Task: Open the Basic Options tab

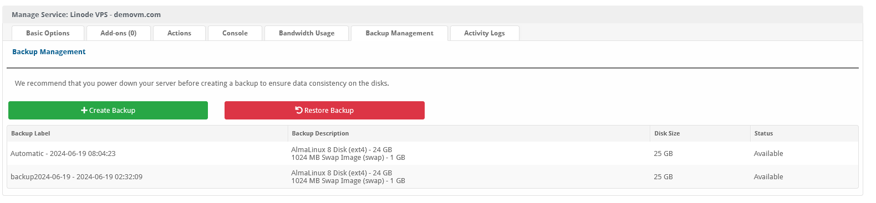Action: click(x=48, y=33)
